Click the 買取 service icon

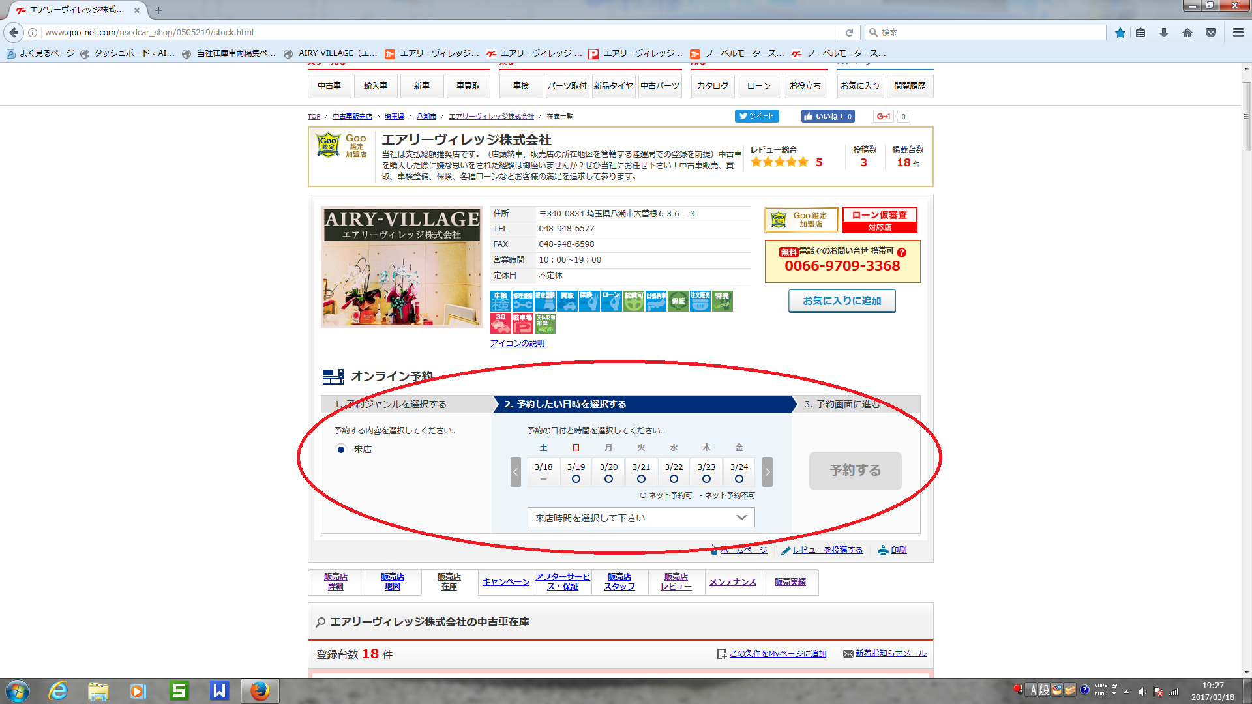click(567, 301)
